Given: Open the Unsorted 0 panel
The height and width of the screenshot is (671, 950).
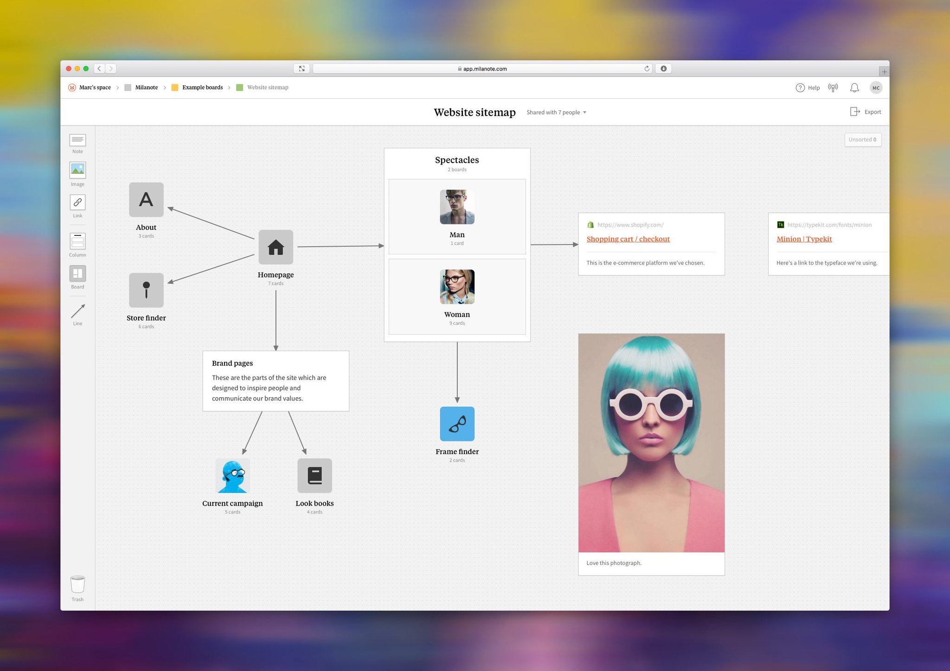Looking at the screenshot, I should coord(862,139).
